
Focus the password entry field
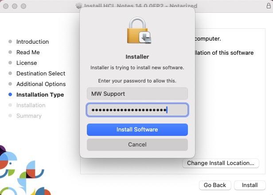137,110
